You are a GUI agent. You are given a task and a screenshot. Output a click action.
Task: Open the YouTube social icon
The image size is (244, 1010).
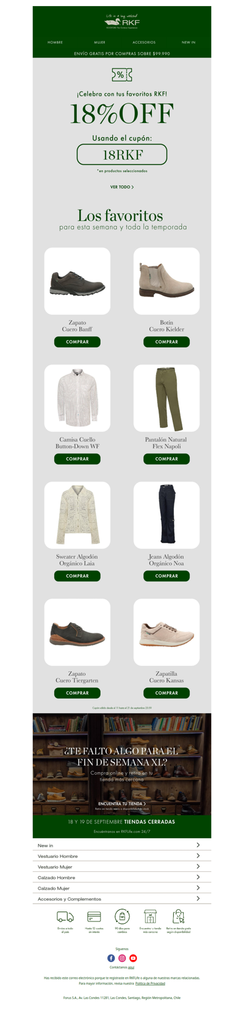tap(133, 958)
